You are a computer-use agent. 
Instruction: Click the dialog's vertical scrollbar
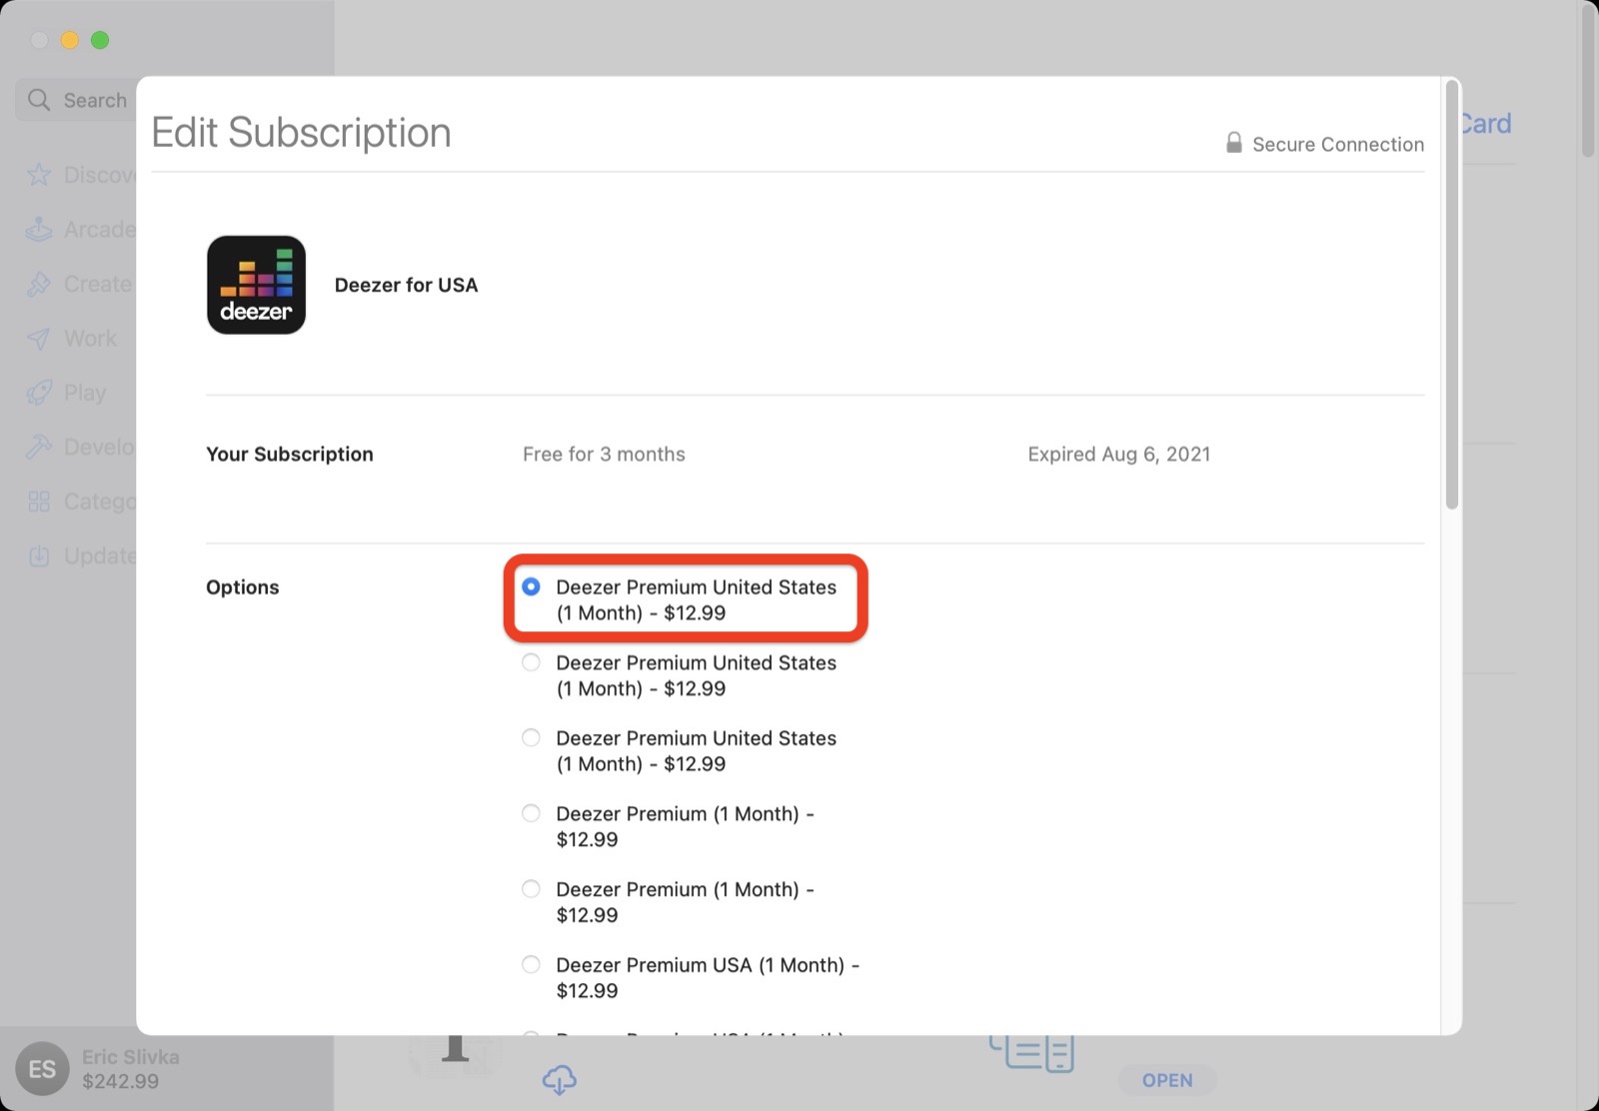tap(1451, 296)
